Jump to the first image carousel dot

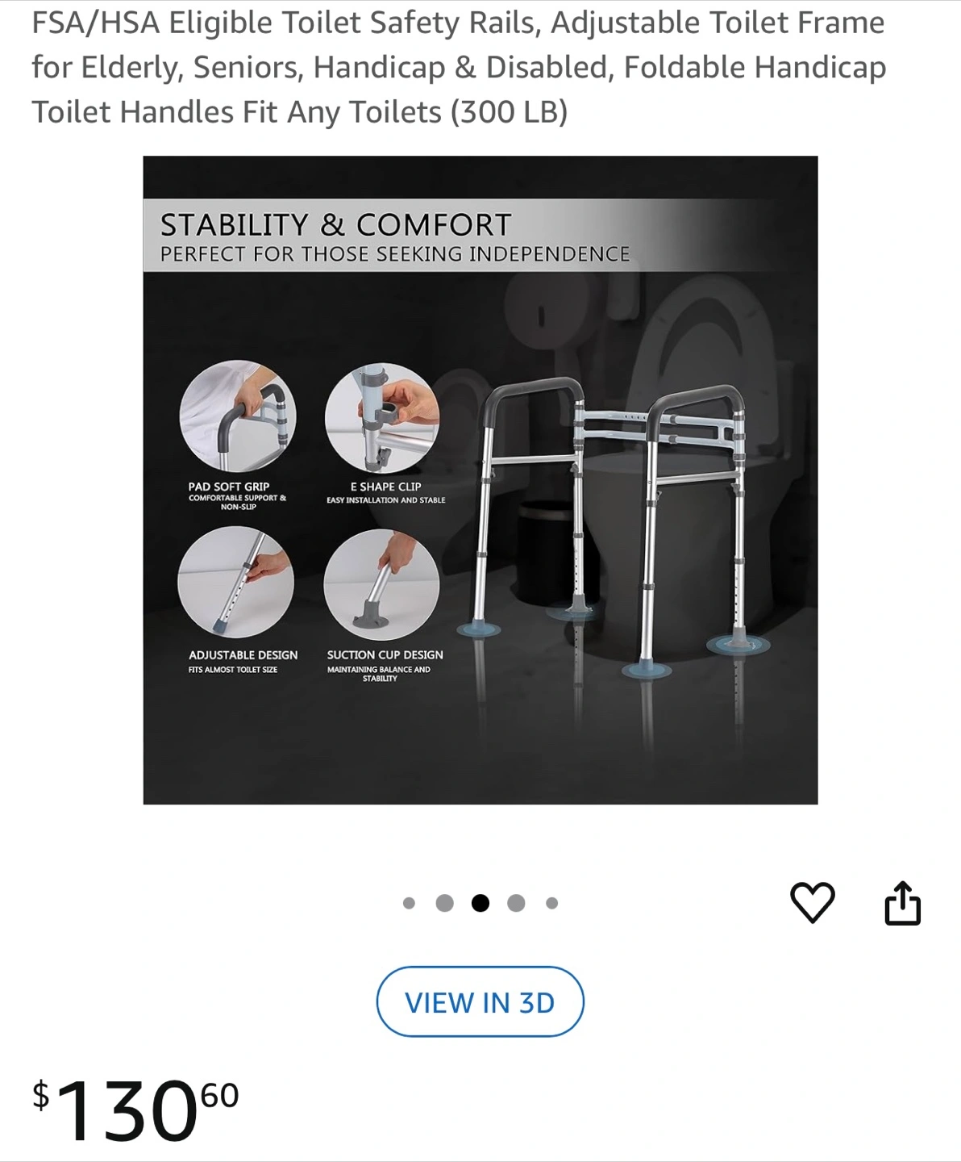tap(409, 903)
